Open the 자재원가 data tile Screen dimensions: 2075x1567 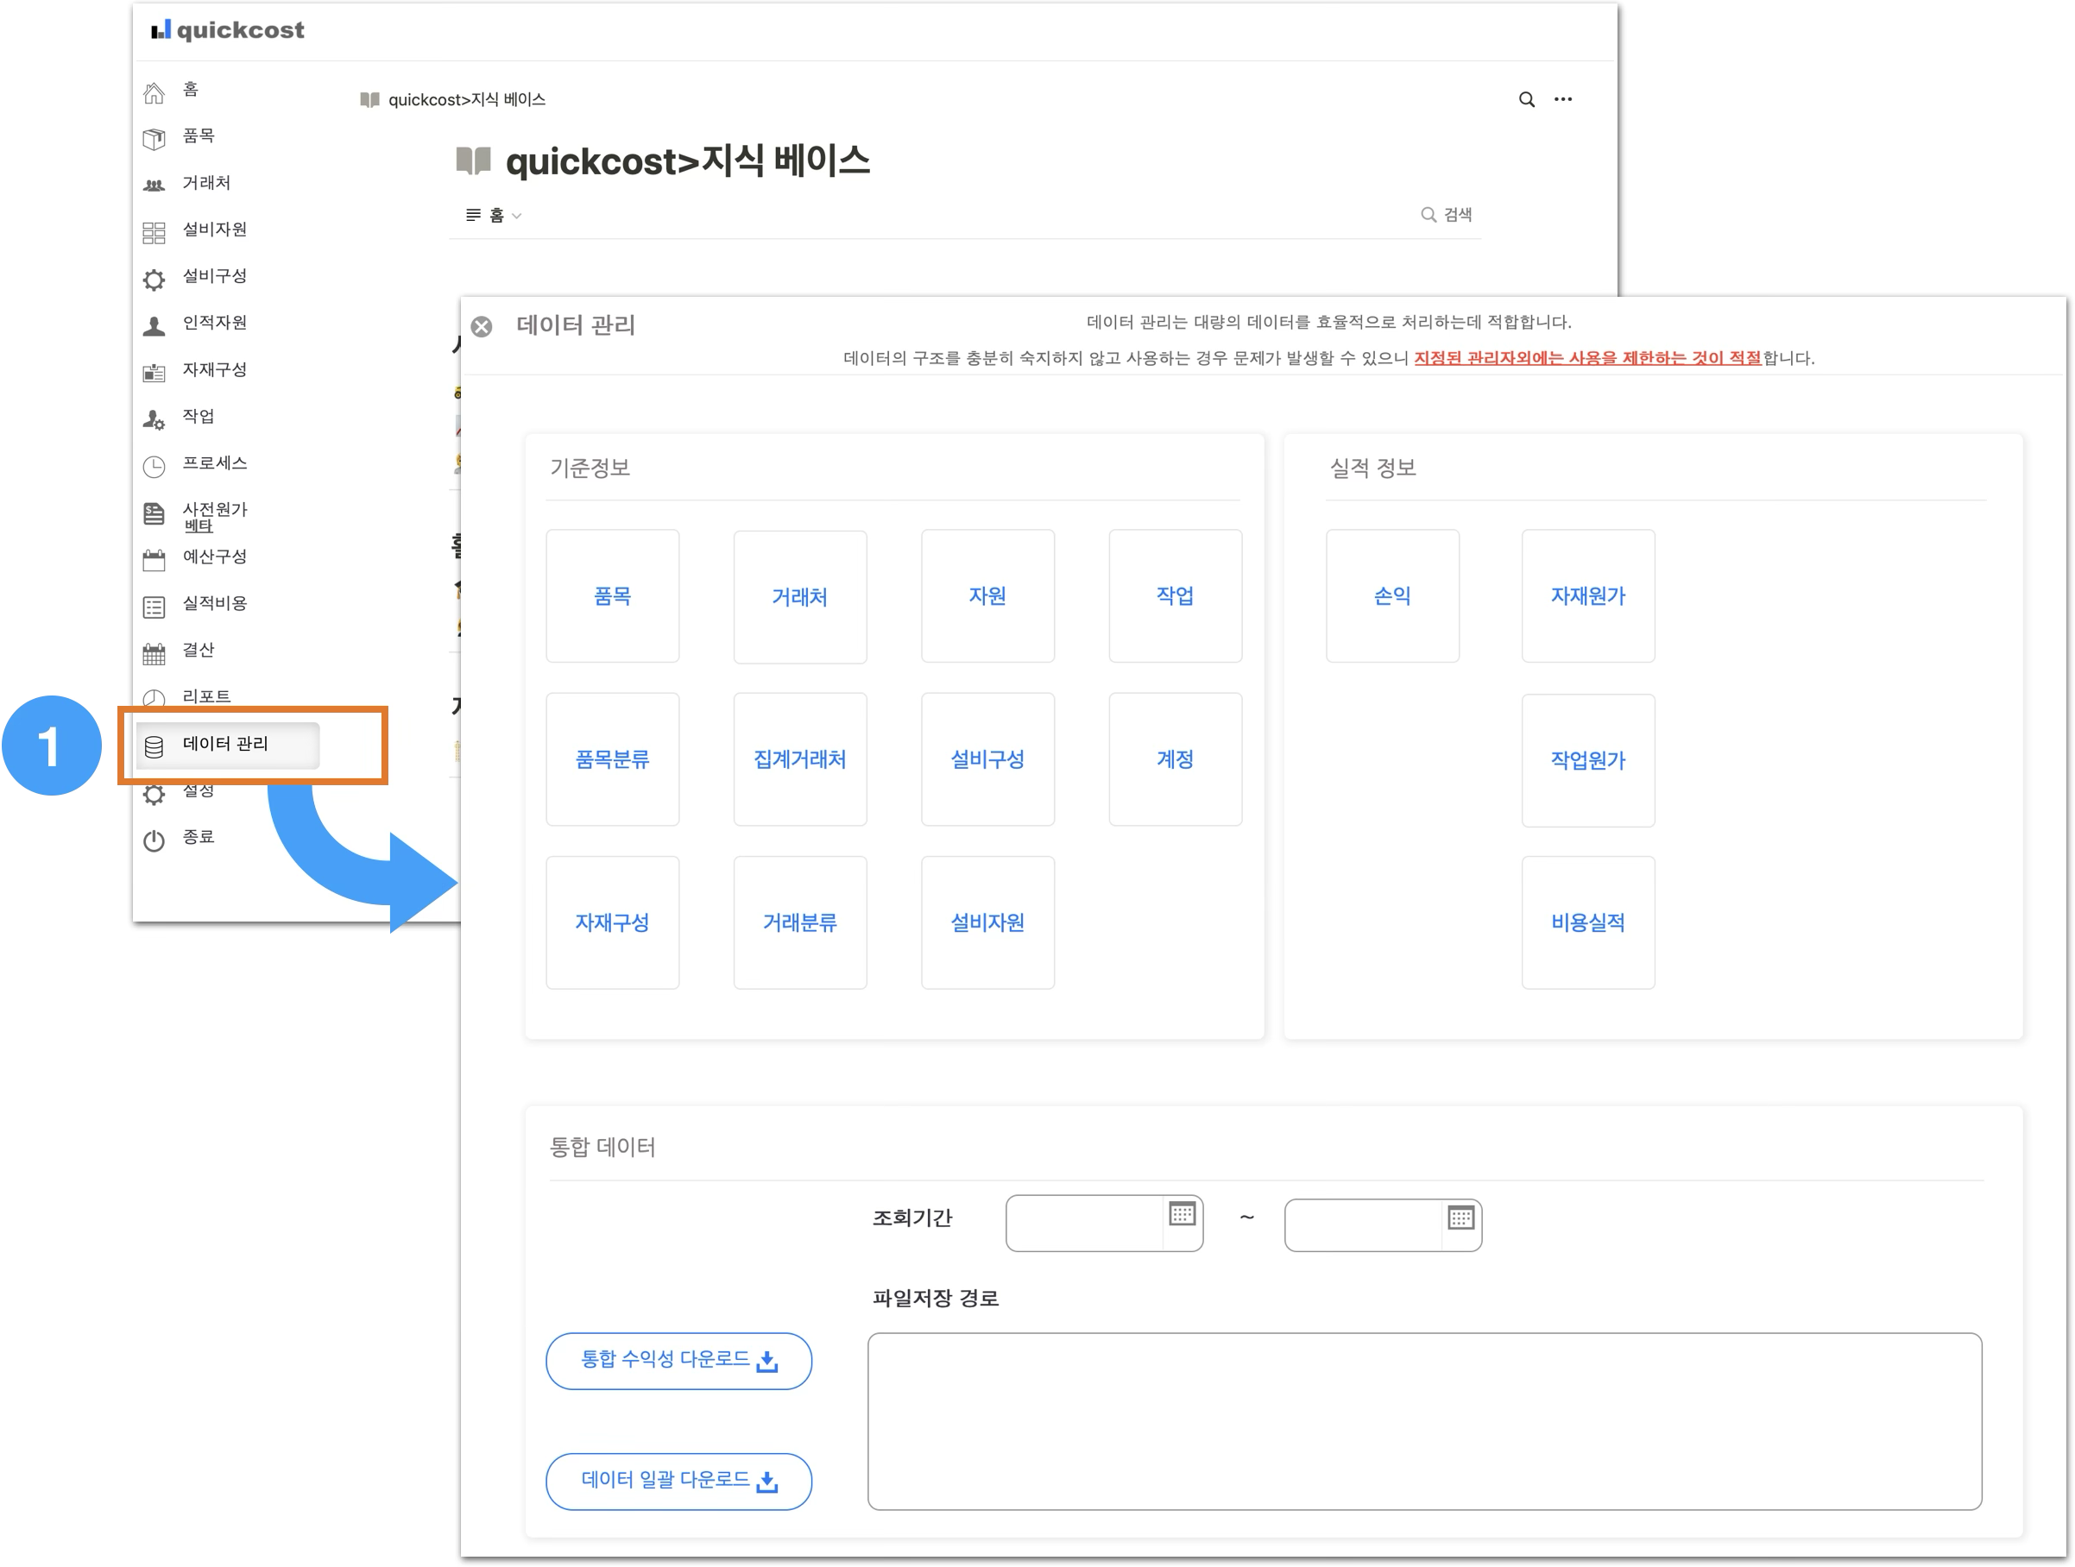point(1587,596)
